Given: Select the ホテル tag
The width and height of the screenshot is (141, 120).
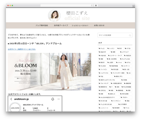Looking at the screenshot, I should pos(128,62).
